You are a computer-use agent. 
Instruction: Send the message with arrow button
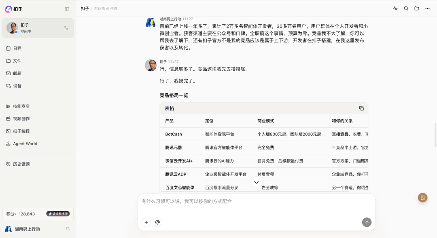(x=367, y=222)
